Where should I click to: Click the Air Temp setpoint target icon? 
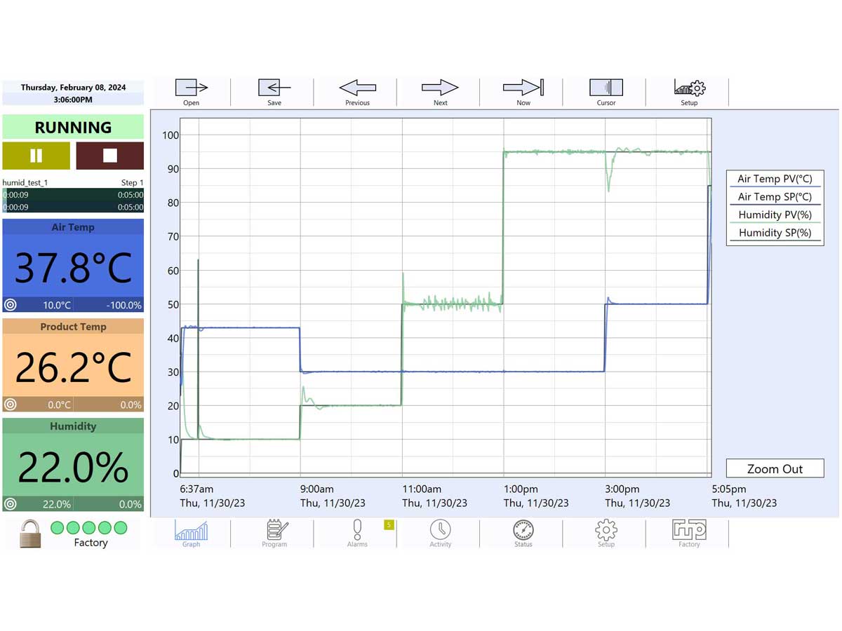tap(10, 305)
